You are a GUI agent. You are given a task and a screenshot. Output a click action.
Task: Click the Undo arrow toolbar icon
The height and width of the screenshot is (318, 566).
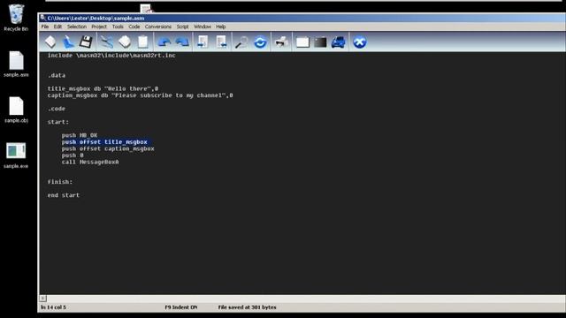(164, 42)
